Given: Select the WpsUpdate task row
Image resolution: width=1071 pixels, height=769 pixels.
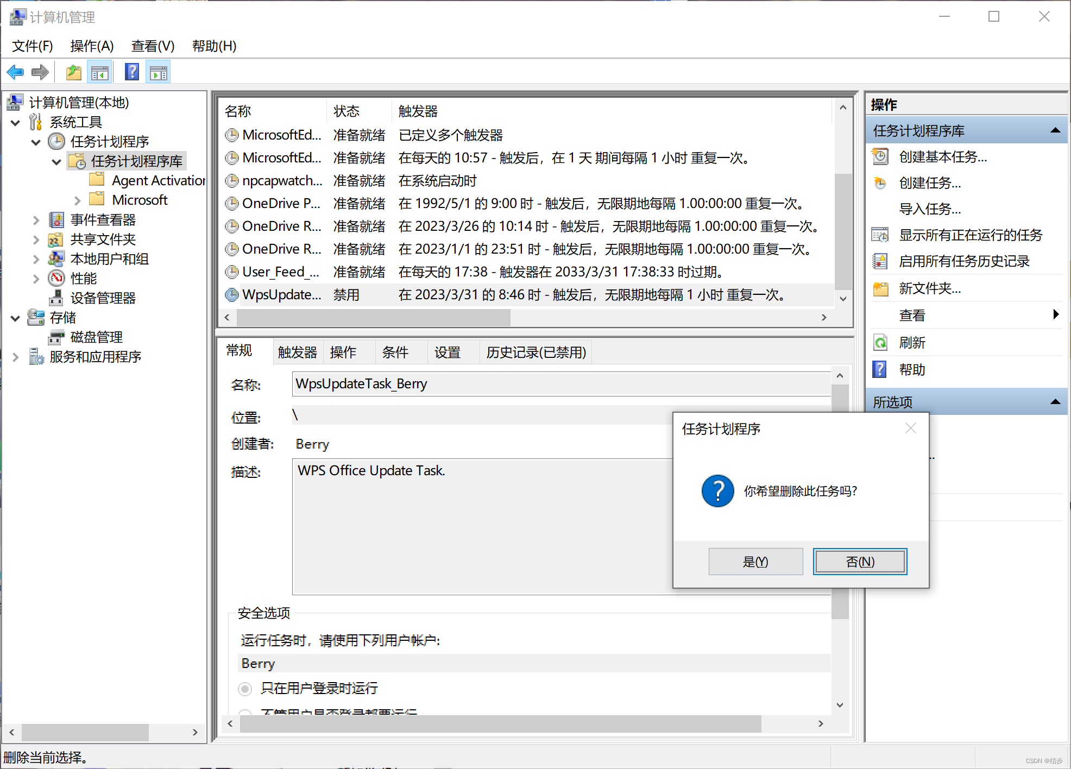Looking at the screenshot, I should click(x=281, y=295).
